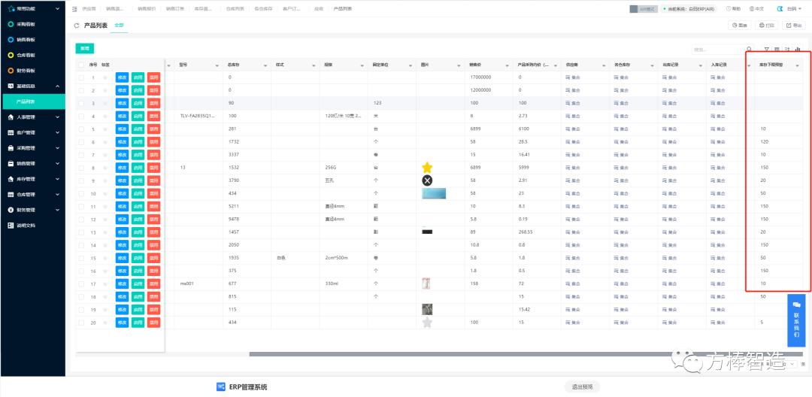Click the search magnifier icon above the table
812x397 pixels.
(x=749, y=49)
